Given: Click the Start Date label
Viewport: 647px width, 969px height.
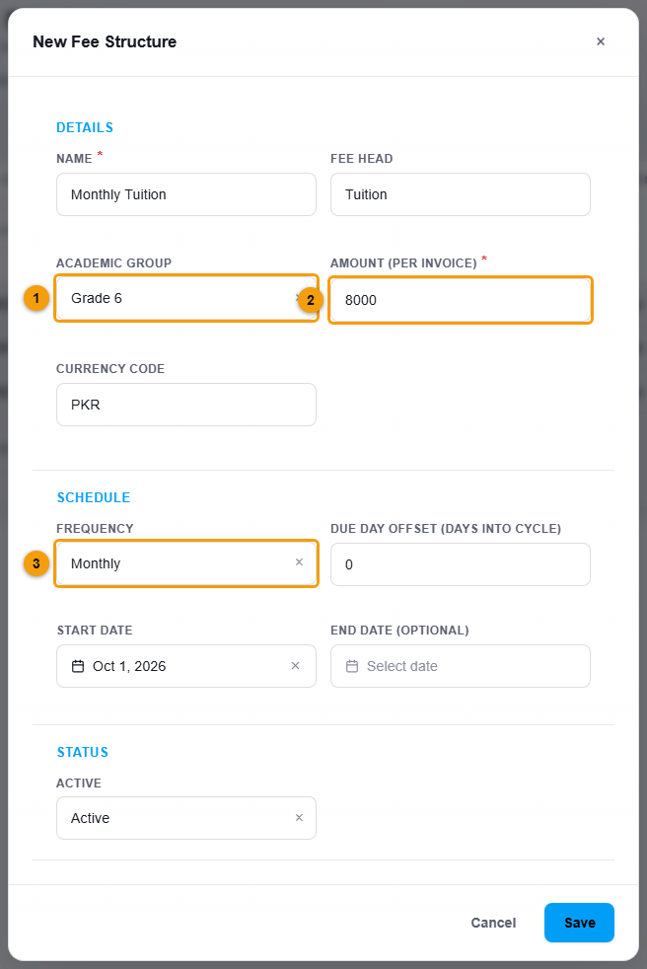Looking at the screenshot, I should [95, 631].
